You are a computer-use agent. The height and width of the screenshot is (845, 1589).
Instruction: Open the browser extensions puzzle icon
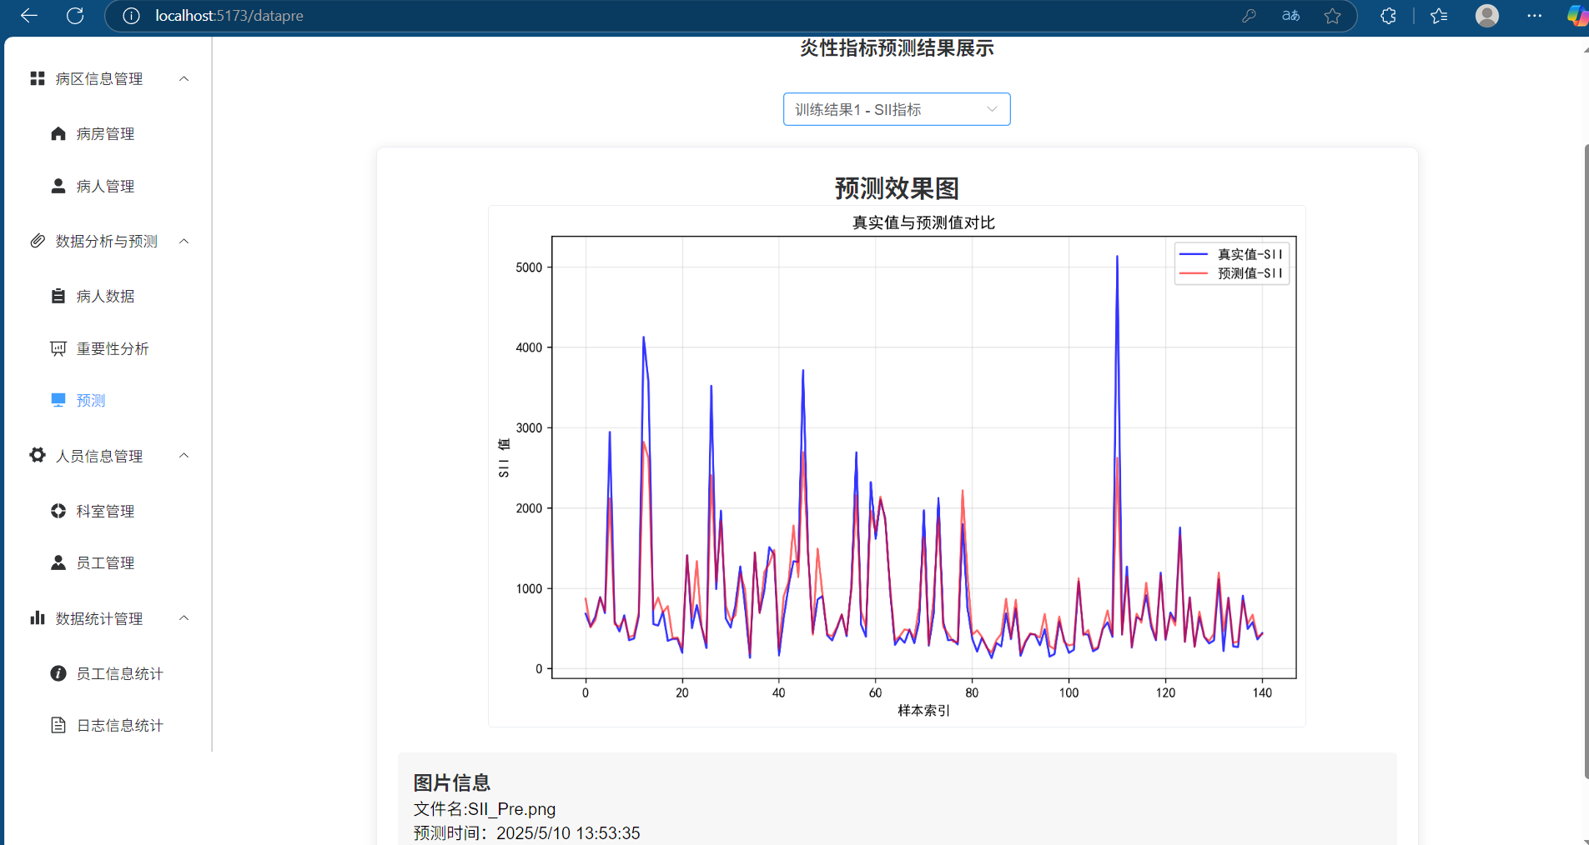[1388, 16]
